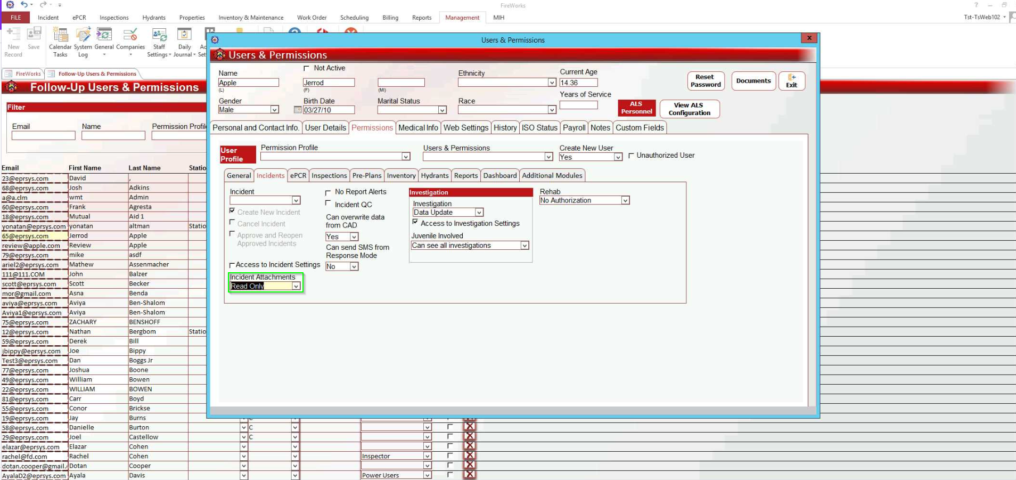Uncheck Access to Investigation Settings
The height and width of the screenshot is (480, 1016).
pos(415,223)
